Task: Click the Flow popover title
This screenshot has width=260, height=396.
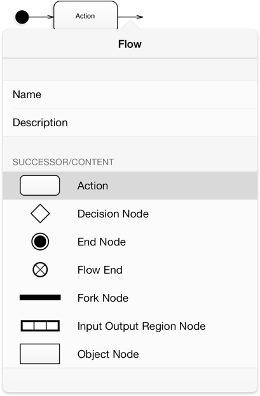Action: [x=130, y=44]
